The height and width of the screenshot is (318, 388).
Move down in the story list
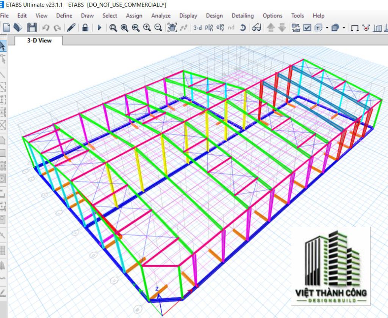pyautogui.click(x=282, y=28)
